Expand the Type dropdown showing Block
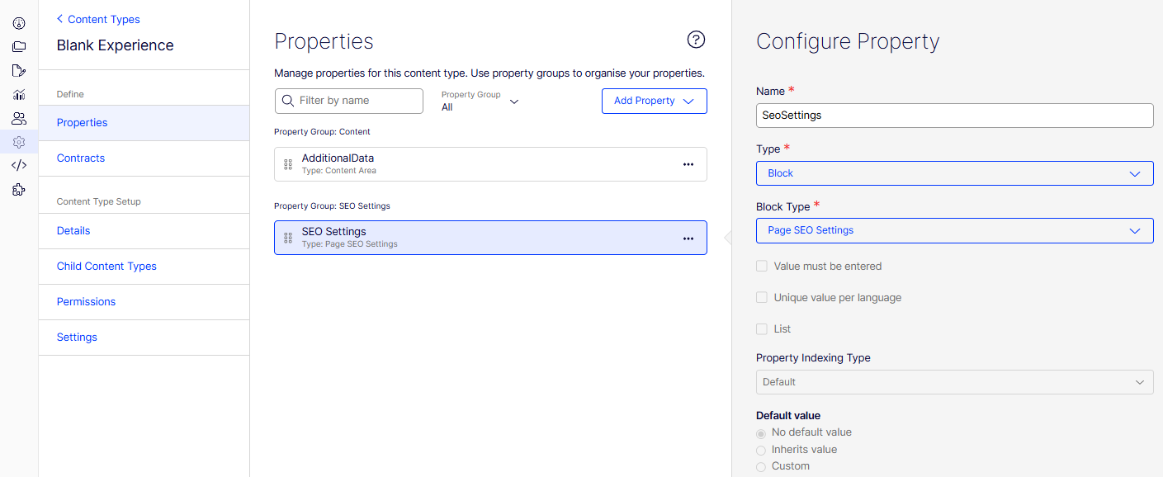1163x477 pixels. (x=954, y=173)
